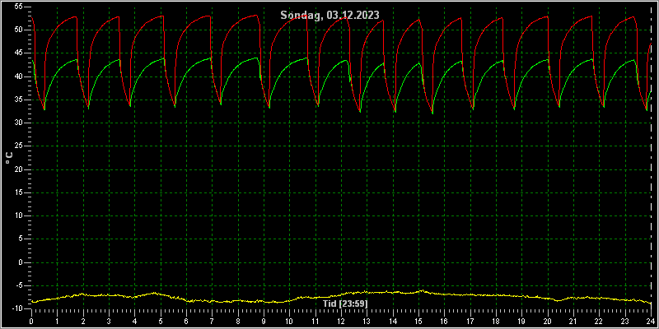Select hour 6 on the time axis

click(x=187, y=321)
